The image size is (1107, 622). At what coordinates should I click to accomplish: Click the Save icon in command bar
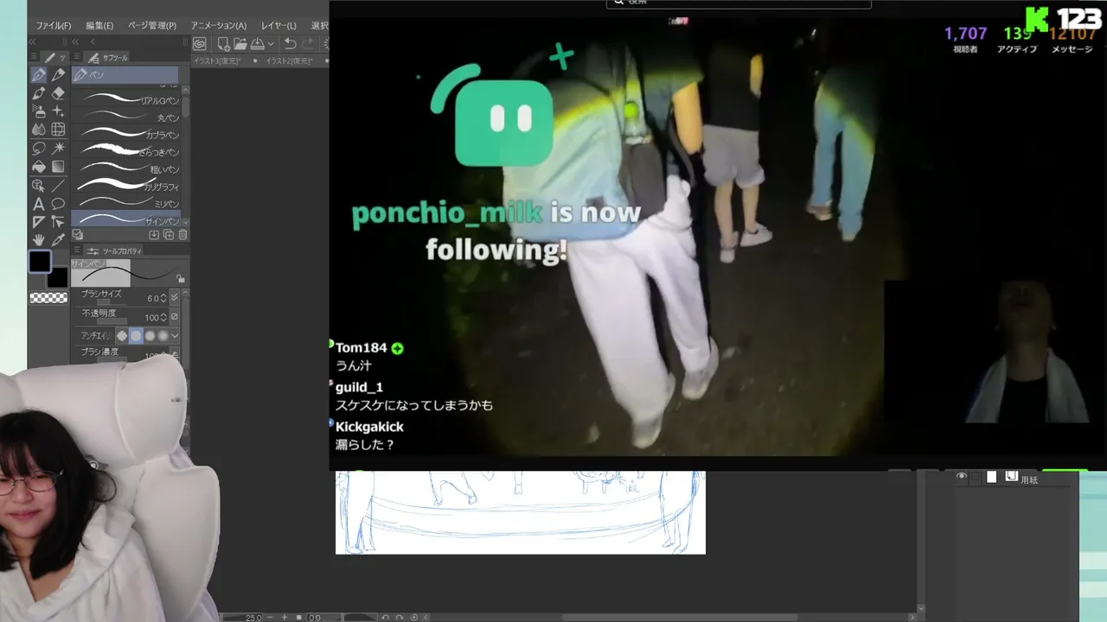[x=257, y=44]
